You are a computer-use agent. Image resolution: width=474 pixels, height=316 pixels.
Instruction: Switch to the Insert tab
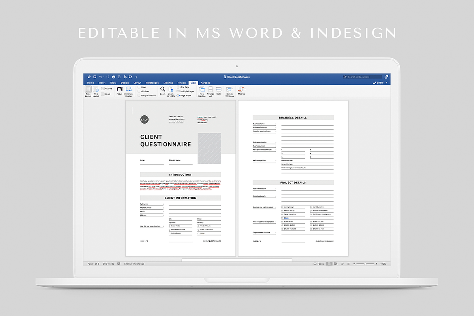pyautogui.click(x=102, y=83)
